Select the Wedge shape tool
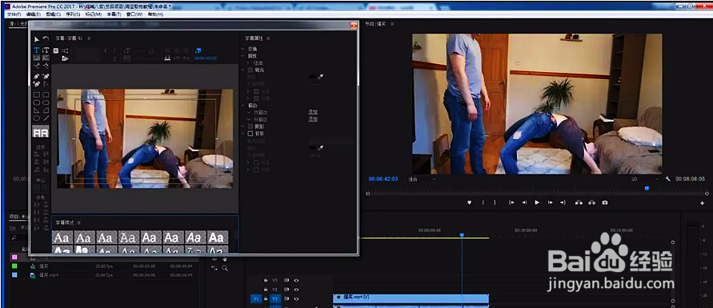The height and width of the screenshot is (308, 713). 37,110
